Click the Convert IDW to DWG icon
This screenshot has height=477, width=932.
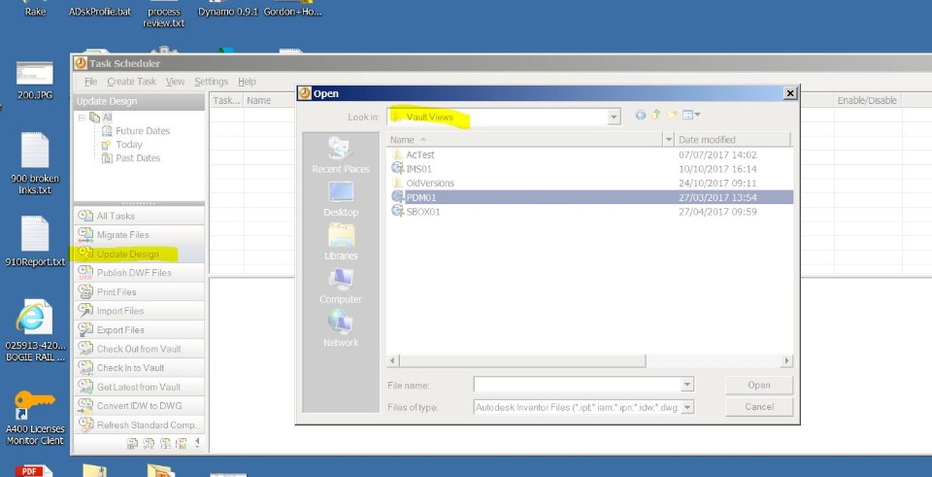pyautogui.click(x=85, y=406)
